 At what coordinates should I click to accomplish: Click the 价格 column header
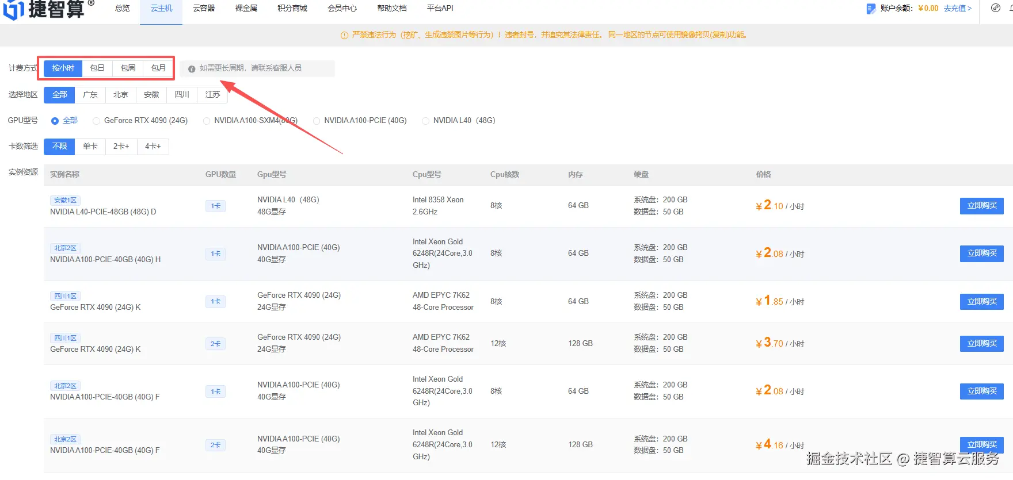point(763,175)
